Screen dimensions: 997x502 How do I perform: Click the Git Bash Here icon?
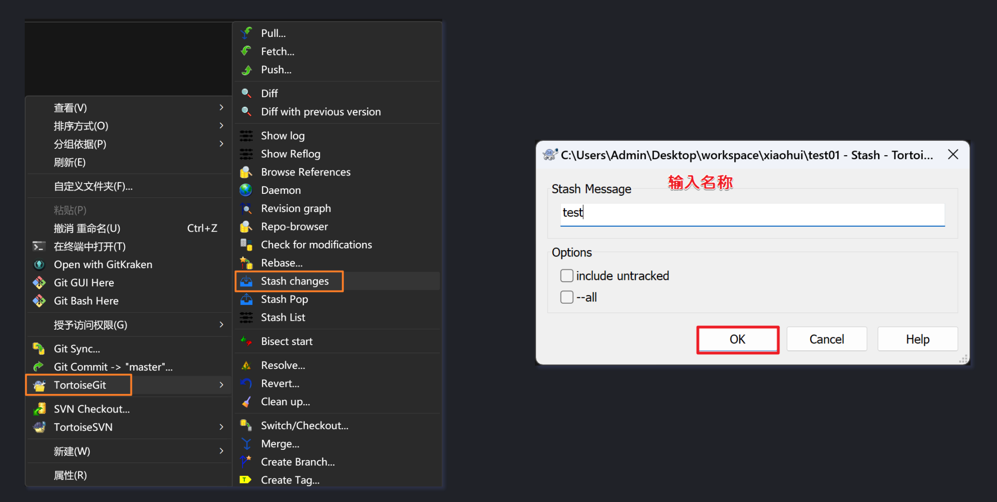39,300
